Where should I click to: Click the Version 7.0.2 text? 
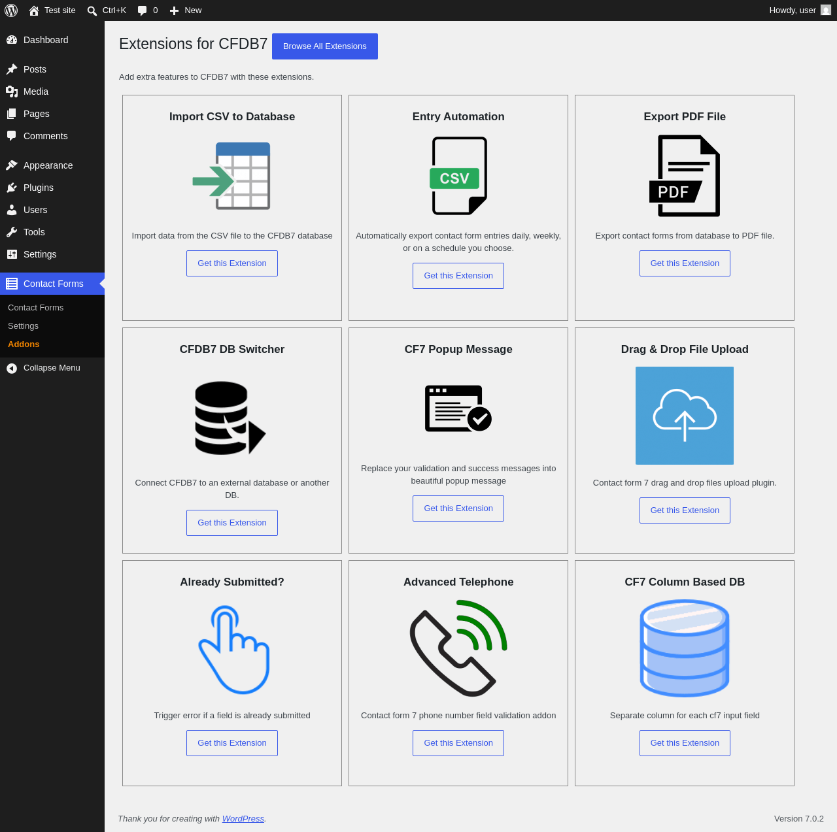point(799,819)
